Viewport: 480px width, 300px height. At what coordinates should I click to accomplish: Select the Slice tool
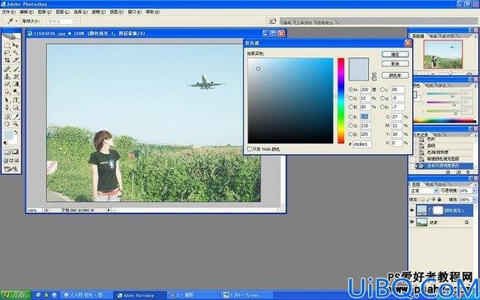click(x=15, y=60)
